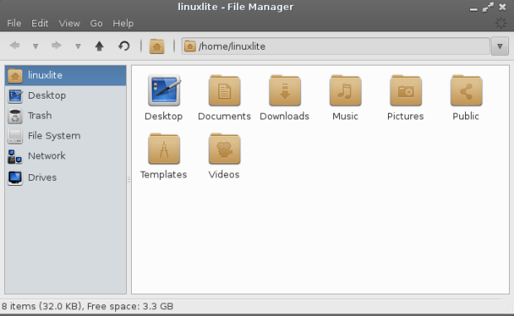Reload the current folder view

(x=124, y=46)
